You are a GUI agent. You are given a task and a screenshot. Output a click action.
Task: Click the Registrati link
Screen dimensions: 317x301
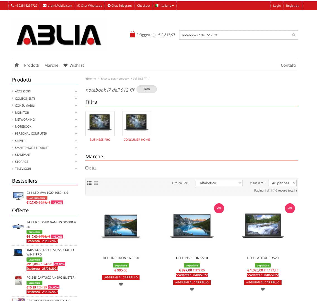[x=292, y=6]
